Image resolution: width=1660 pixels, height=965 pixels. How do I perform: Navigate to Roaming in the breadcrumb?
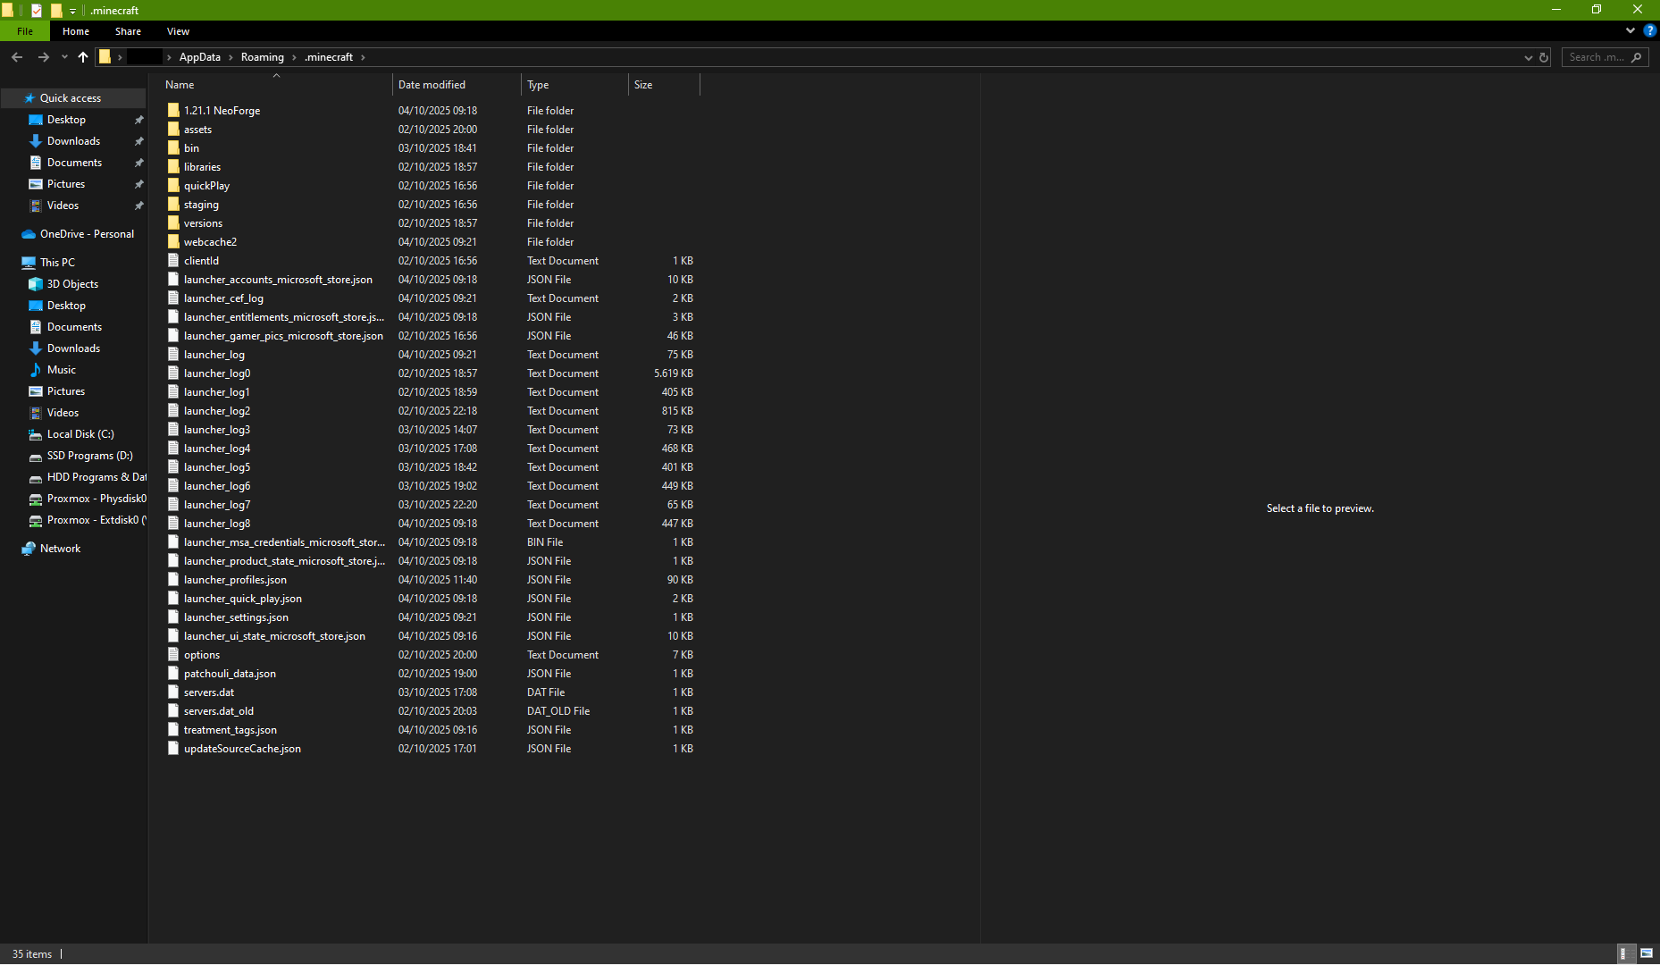[x=262, y=57]
